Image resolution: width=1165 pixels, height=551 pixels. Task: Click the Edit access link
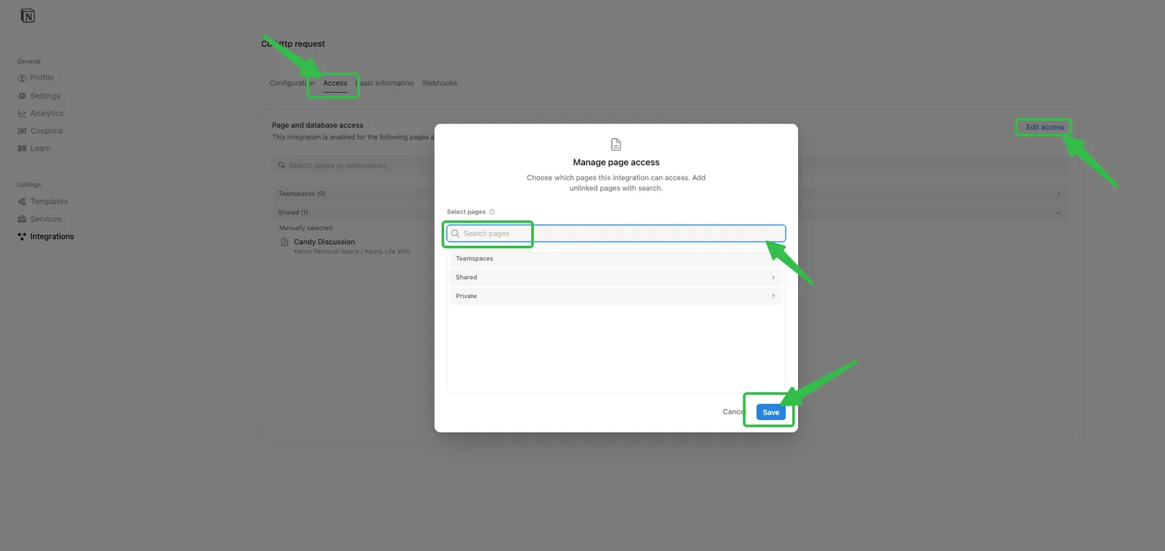pyautogui.click(x=1044, y=127)
